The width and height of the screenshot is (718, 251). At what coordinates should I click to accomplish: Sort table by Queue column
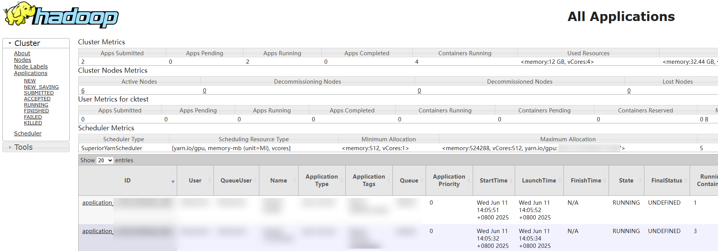(x=409, y=181)
